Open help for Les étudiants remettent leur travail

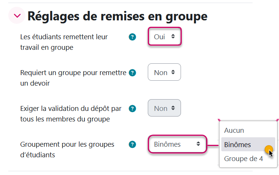(132, 37)
